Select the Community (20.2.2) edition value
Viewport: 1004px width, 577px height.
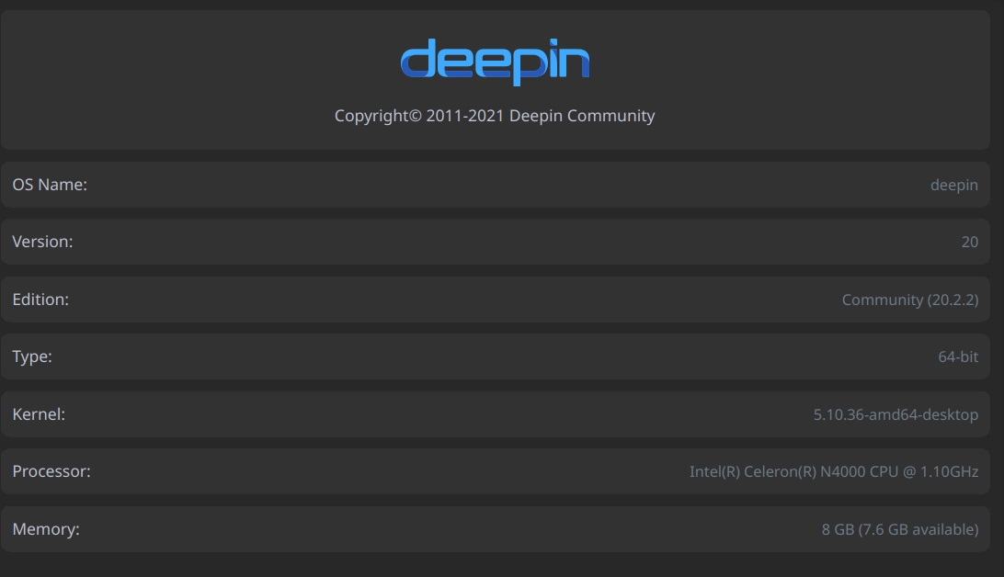910,300
